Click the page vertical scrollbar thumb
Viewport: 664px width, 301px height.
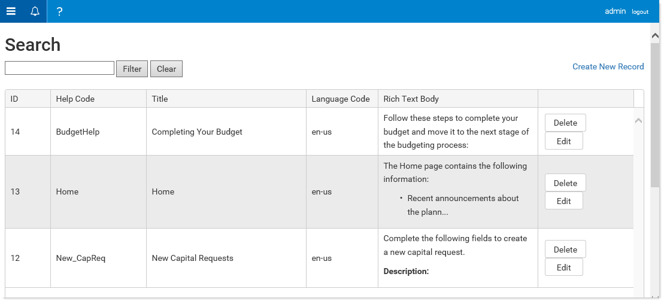[655, 114]
